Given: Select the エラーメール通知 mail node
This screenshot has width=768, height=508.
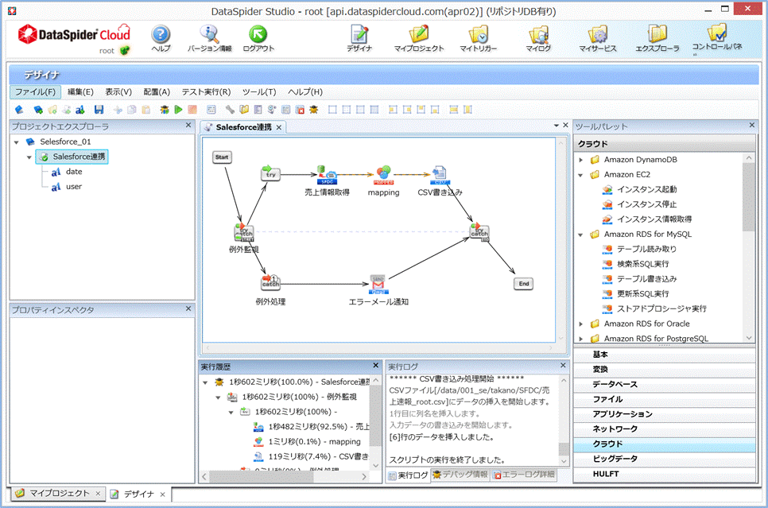Looking at the screenshot, I should pos(378,285).
